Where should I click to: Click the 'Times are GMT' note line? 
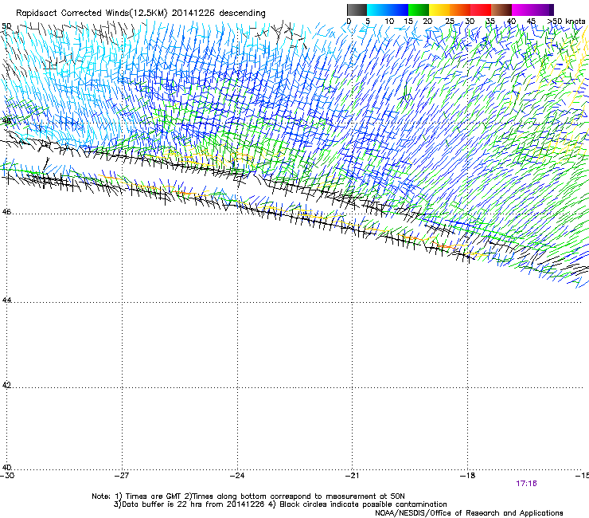(248, 496)
